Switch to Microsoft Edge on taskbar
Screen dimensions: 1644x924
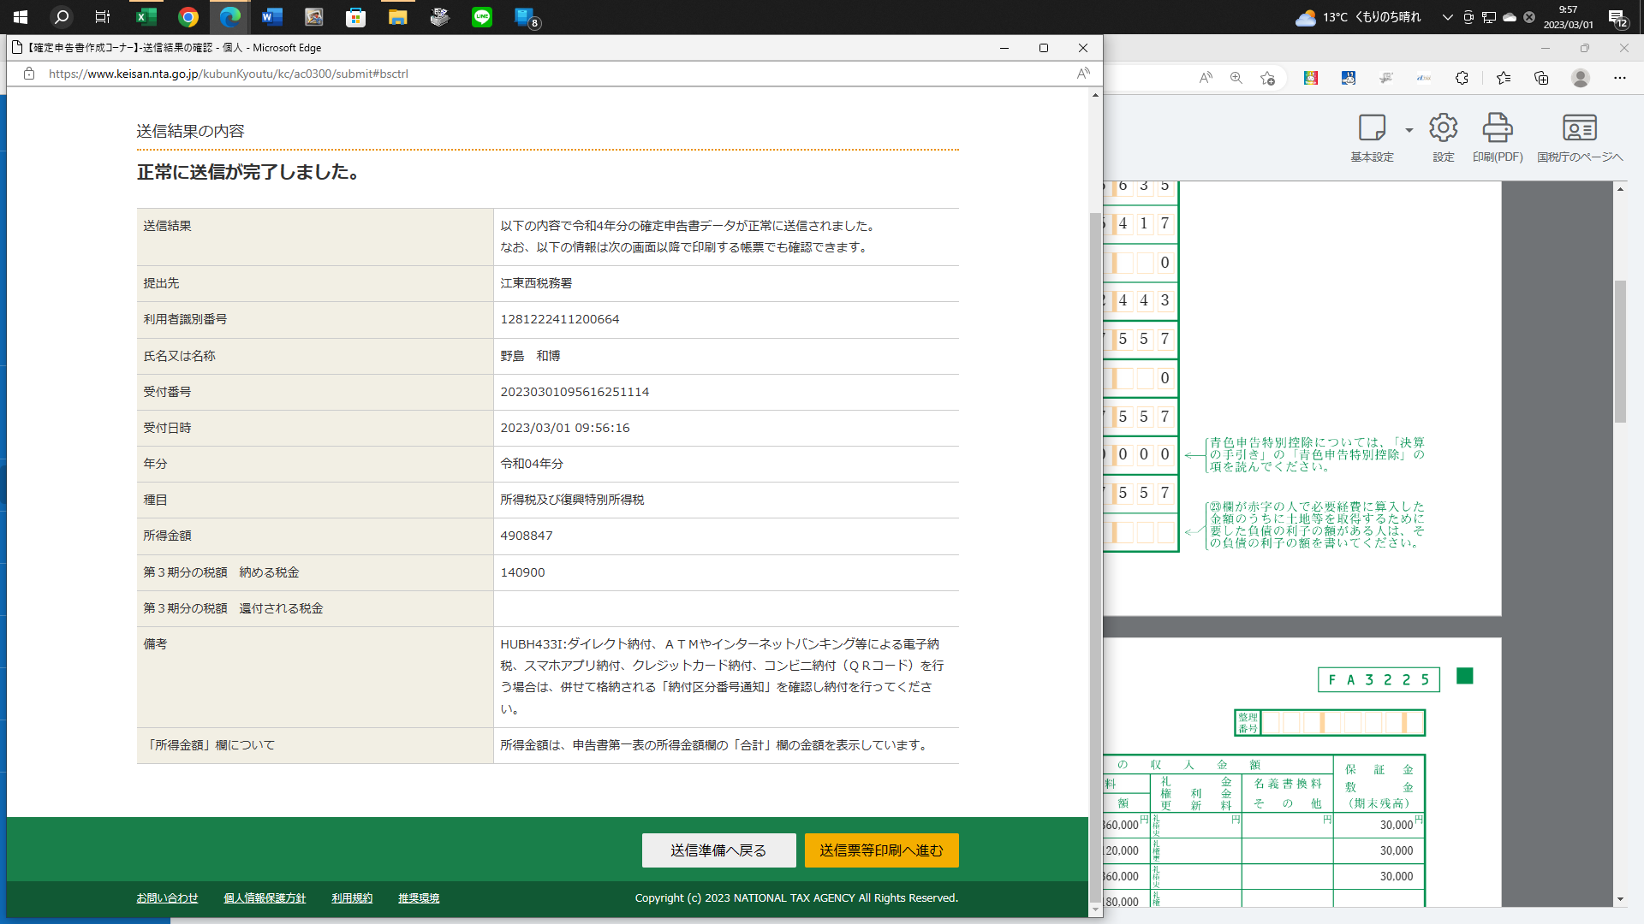230,17
